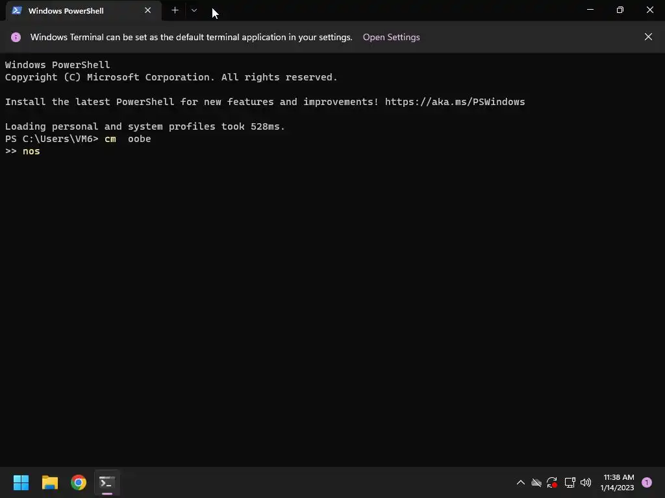This screenshot has height=498, width=665.
Task: Minimize the Windows Terminal window
Action: pyautogui.click(x=590, y=10)
